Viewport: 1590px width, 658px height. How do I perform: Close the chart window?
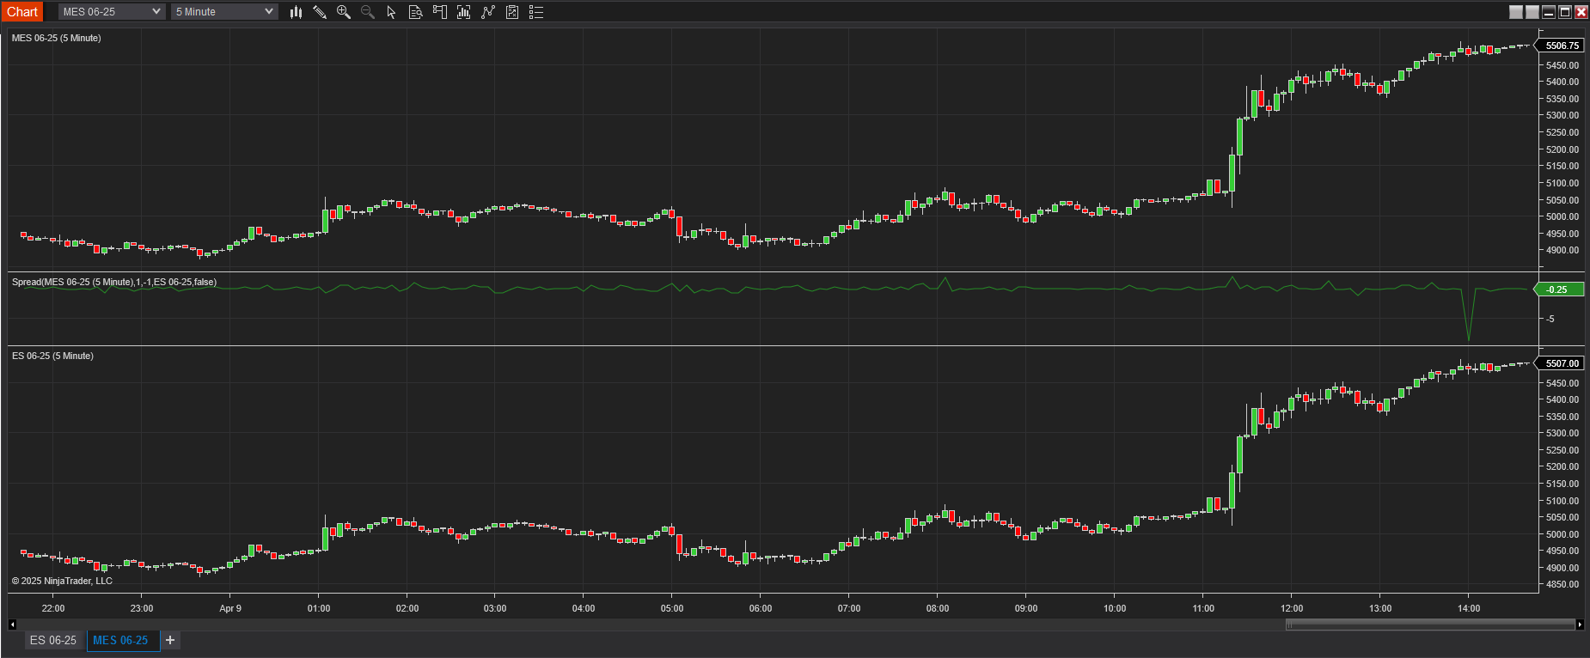[1581, 12]
